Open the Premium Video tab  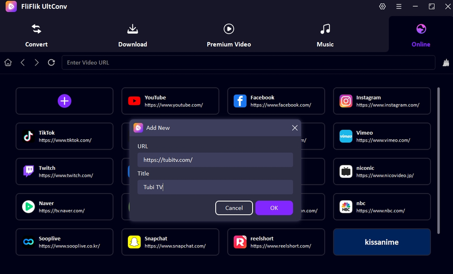point(229,35)
